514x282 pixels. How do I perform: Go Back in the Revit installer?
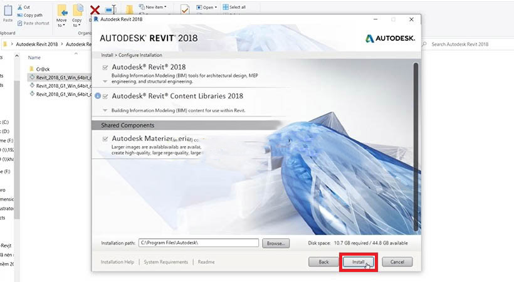pos(323,262)
